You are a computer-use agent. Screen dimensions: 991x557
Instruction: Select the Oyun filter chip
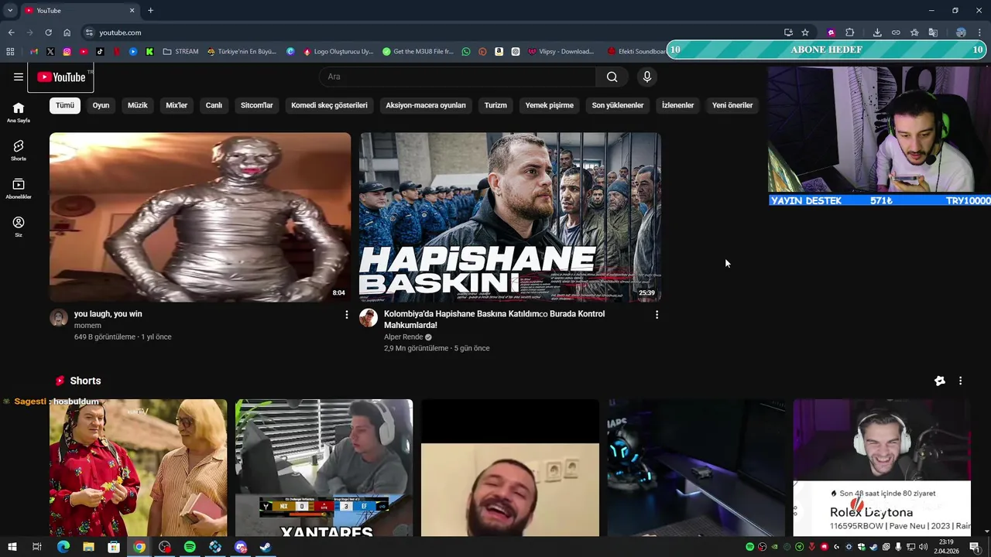(101, 105)
